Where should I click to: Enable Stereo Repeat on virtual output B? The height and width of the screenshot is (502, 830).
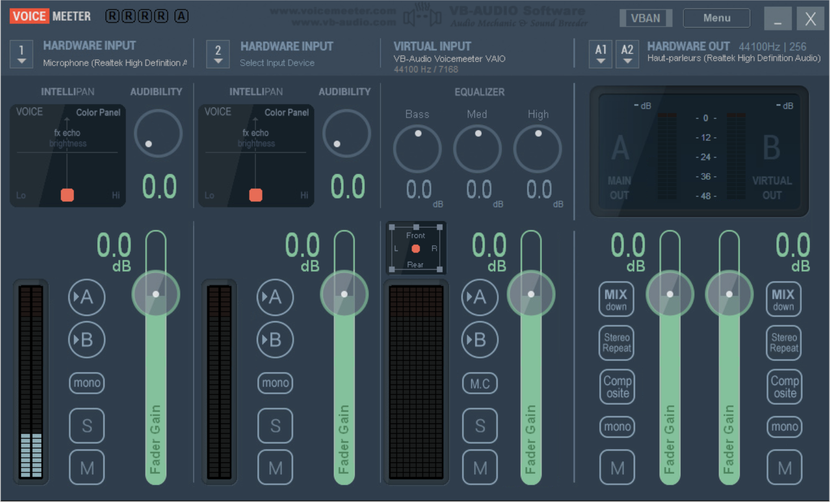click(x=784, y=343)
